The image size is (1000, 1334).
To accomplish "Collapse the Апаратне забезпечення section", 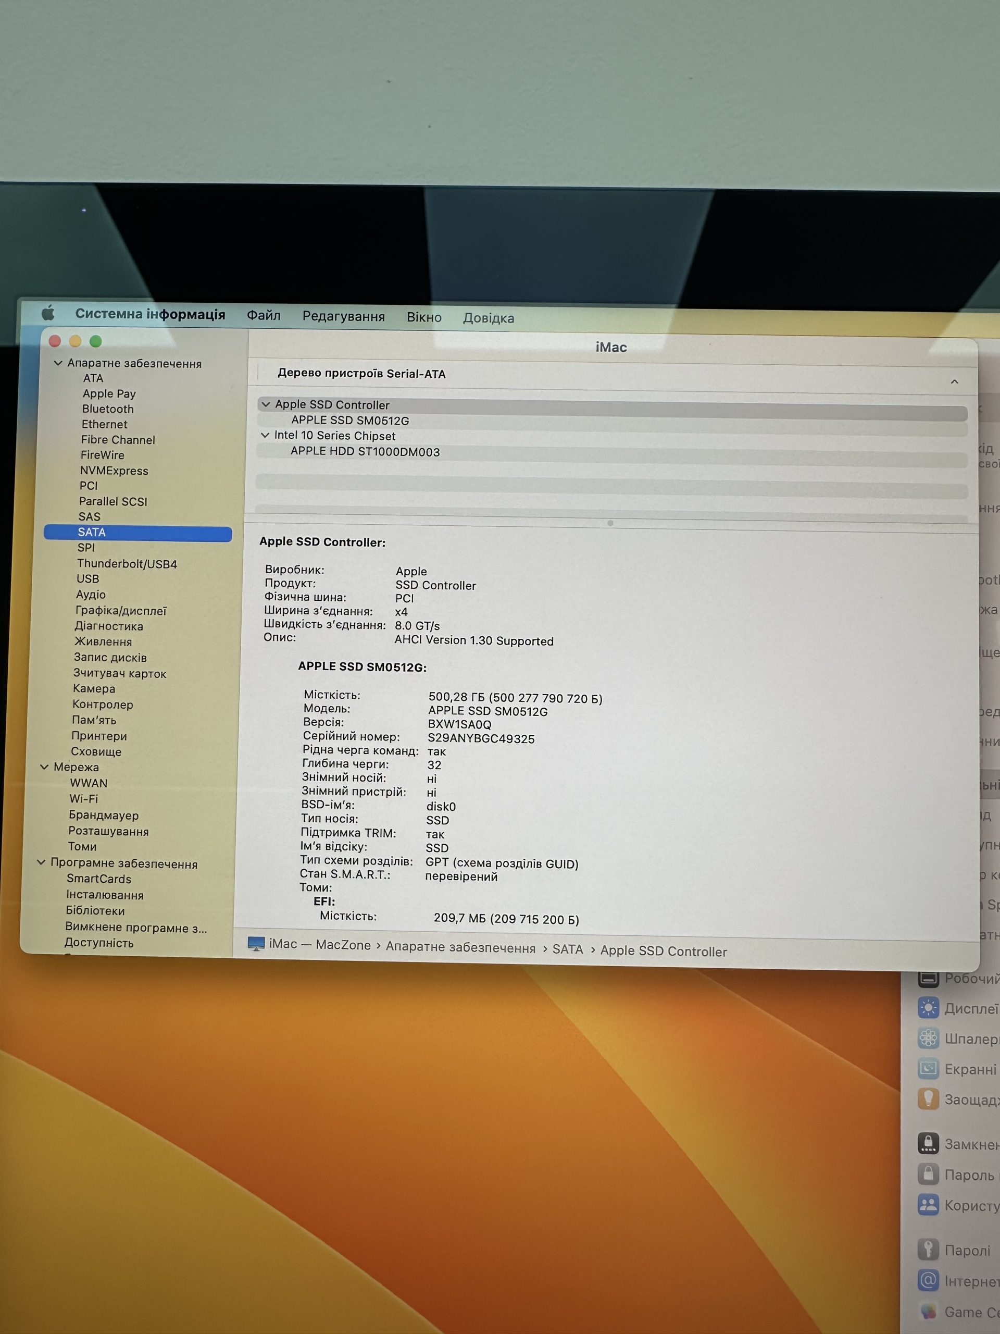I will (x=58, y=363).
